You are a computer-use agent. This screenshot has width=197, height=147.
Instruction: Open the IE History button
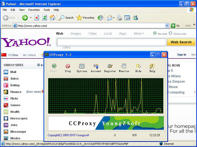tap(100, 18)
